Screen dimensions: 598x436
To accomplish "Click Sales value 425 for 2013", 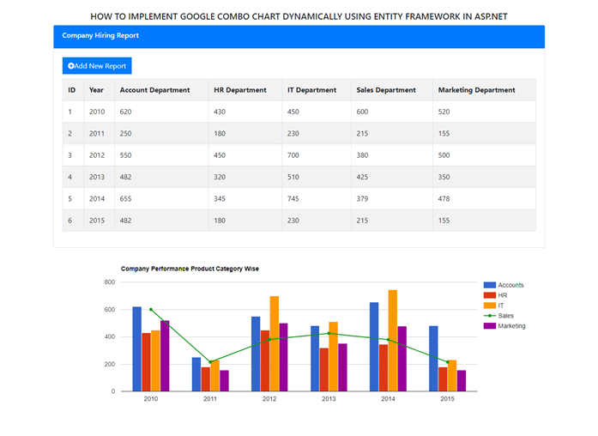I will [362, 177].
